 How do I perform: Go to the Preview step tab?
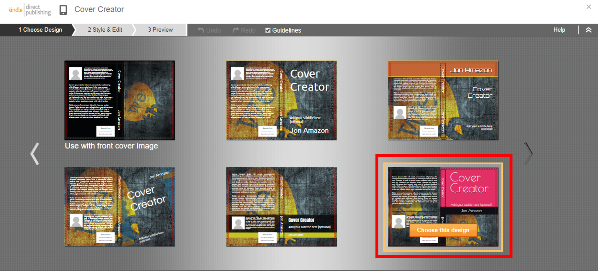160,30
